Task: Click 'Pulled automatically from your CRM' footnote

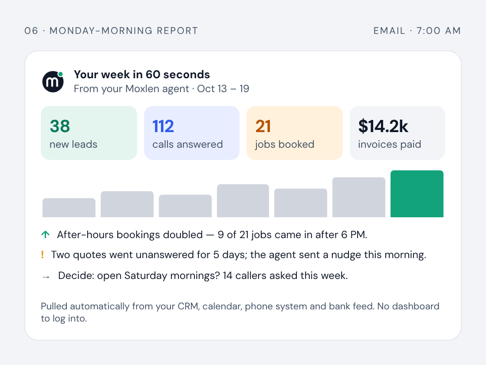Action: point(240,312)
